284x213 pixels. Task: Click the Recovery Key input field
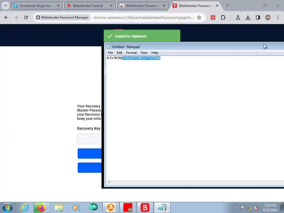click(x=89, y=139)
